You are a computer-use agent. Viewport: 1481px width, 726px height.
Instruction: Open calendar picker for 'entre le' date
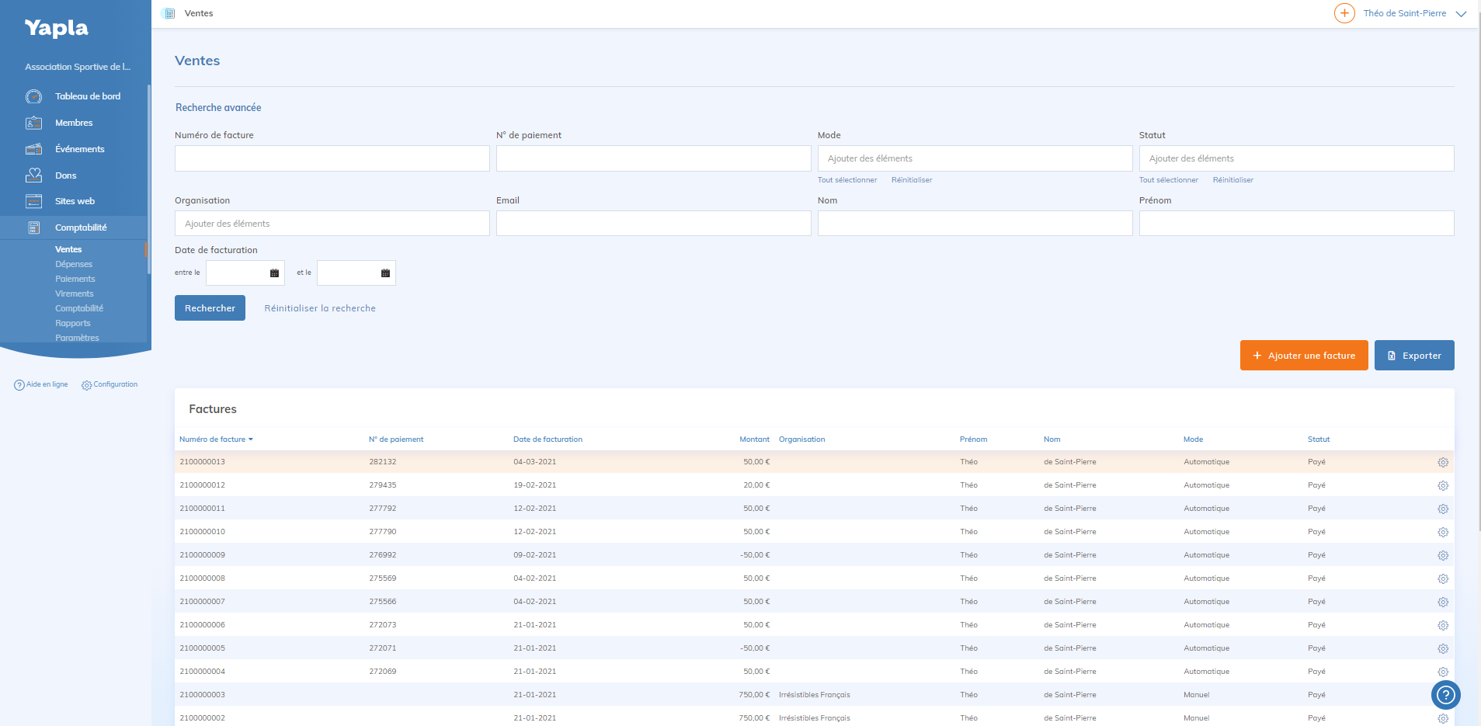[x=274, y=273]
